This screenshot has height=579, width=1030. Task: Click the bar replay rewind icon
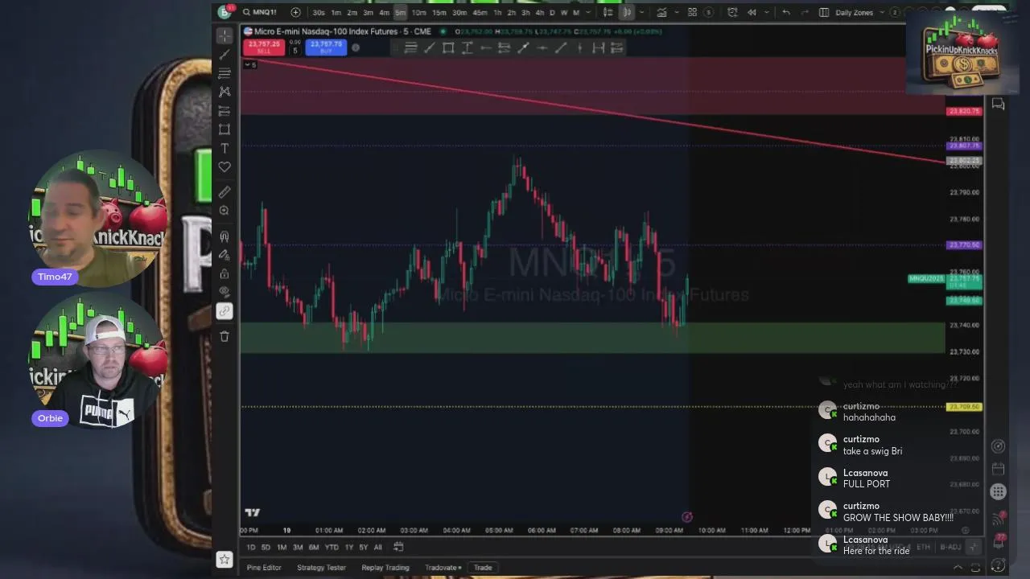click(x=752, y=12)
